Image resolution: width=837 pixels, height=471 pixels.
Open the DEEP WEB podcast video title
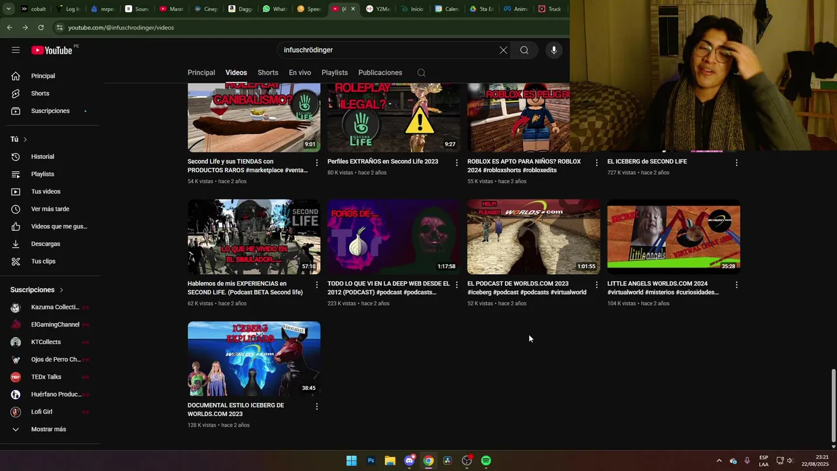point(388,288)
